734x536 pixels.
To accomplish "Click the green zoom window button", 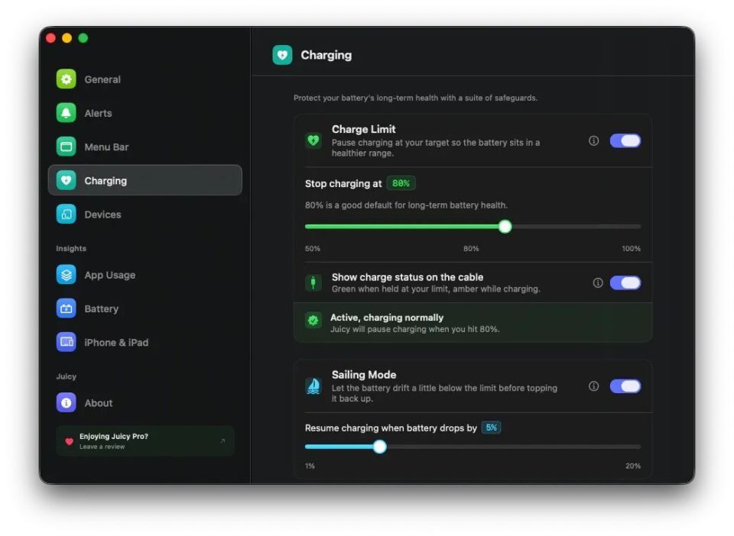I will click(x=83, y=38).
